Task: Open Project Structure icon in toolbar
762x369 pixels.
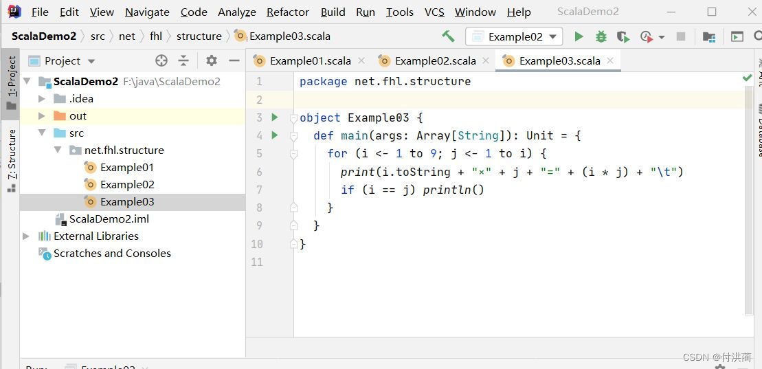Action: coord(709,37)
